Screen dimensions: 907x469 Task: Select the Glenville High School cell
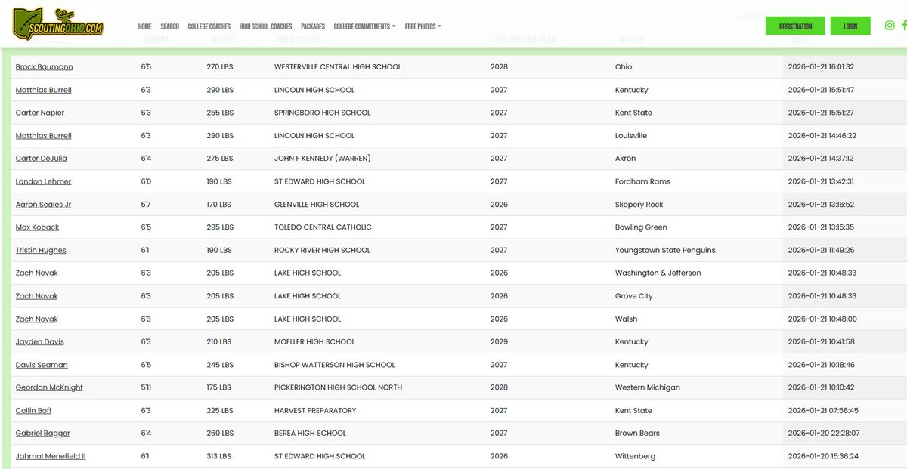(317, 205)
